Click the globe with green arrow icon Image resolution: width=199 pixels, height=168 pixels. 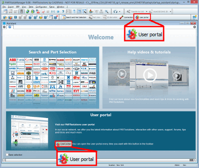point(33,11)
